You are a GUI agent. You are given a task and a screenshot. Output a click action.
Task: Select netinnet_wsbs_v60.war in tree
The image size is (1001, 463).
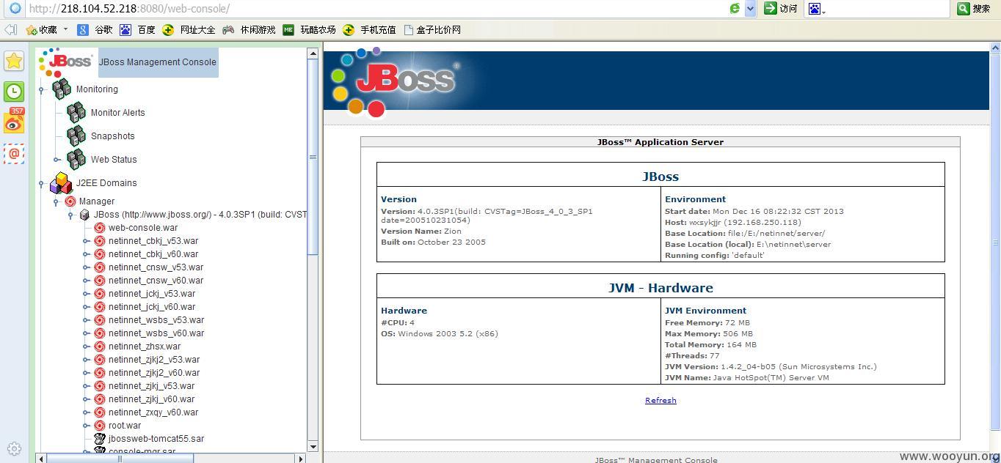(x=156, y=333)
